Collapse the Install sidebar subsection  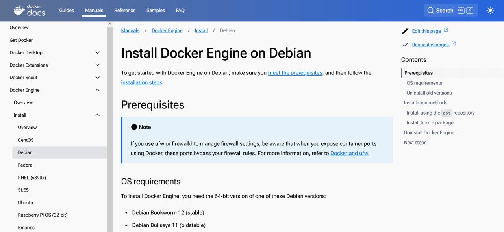(98, 115)
